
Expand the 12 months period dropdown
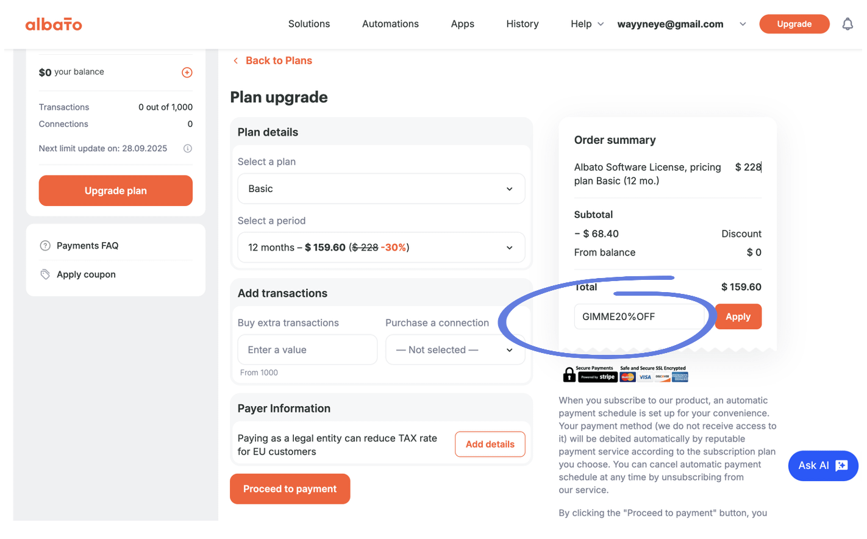point(381,248)
